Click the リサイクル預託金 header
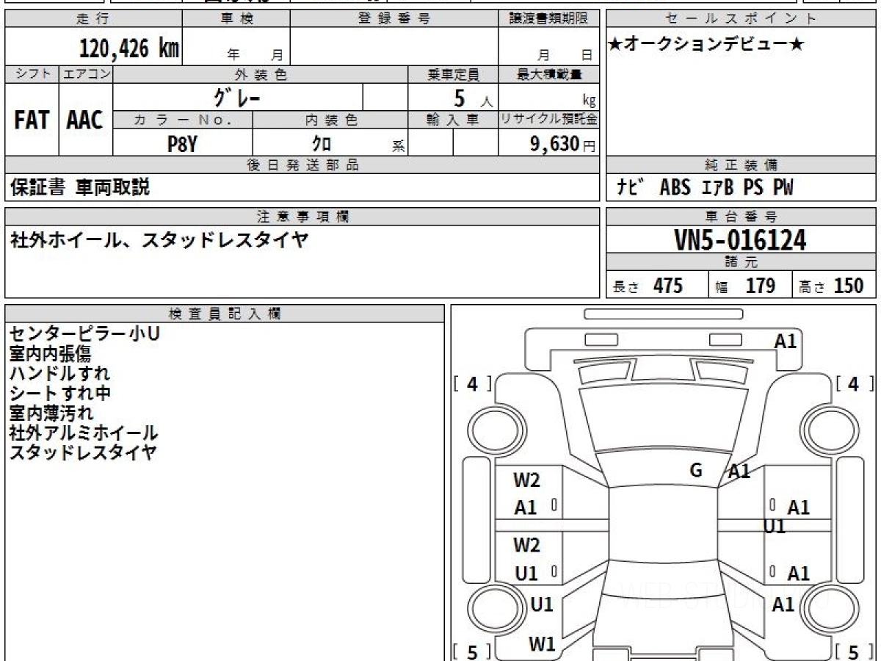The image size is (881, 661). 548,120
